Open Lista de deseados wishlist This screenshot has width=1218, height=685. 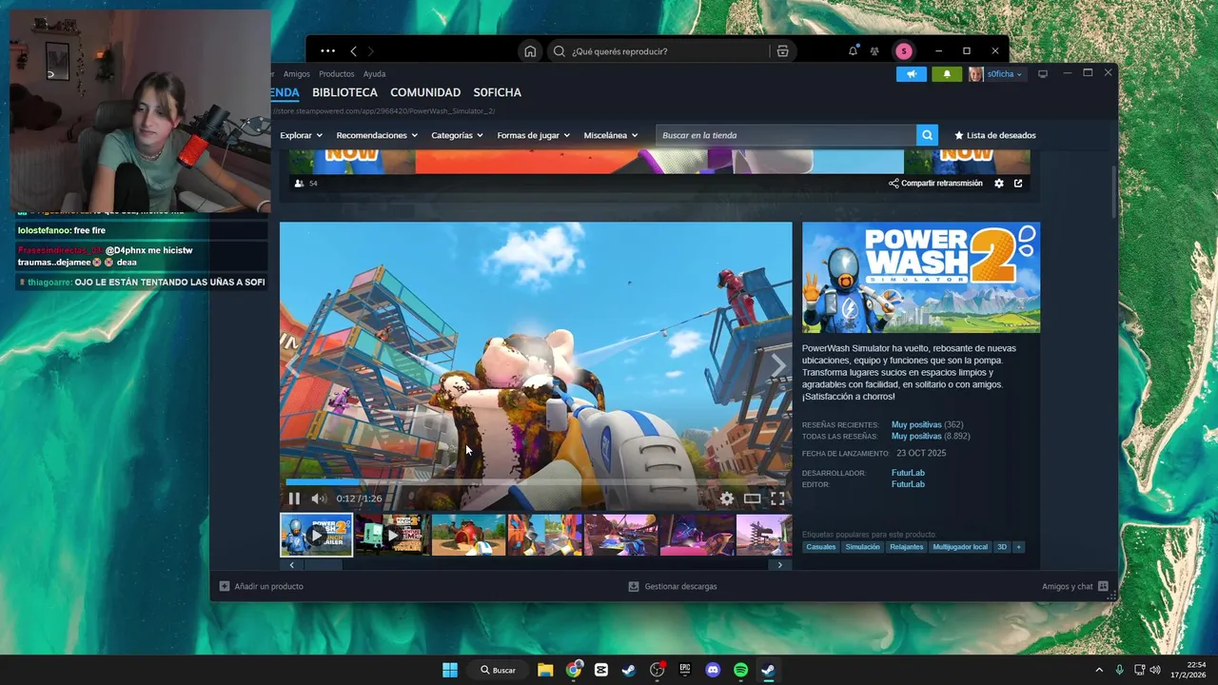pyautogui.click(x=994, y=135)
